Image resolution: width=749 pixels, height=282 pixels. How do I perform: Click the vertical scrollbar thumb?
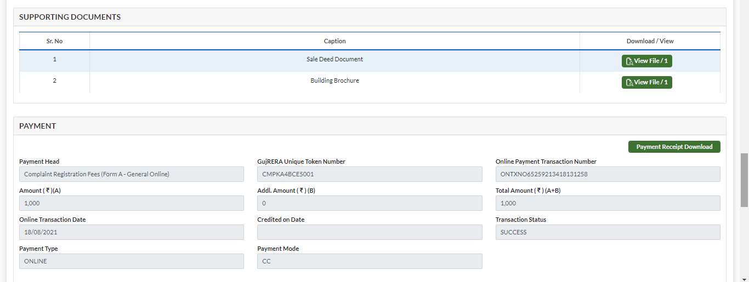pyautogui.click(x=744, y=180)
